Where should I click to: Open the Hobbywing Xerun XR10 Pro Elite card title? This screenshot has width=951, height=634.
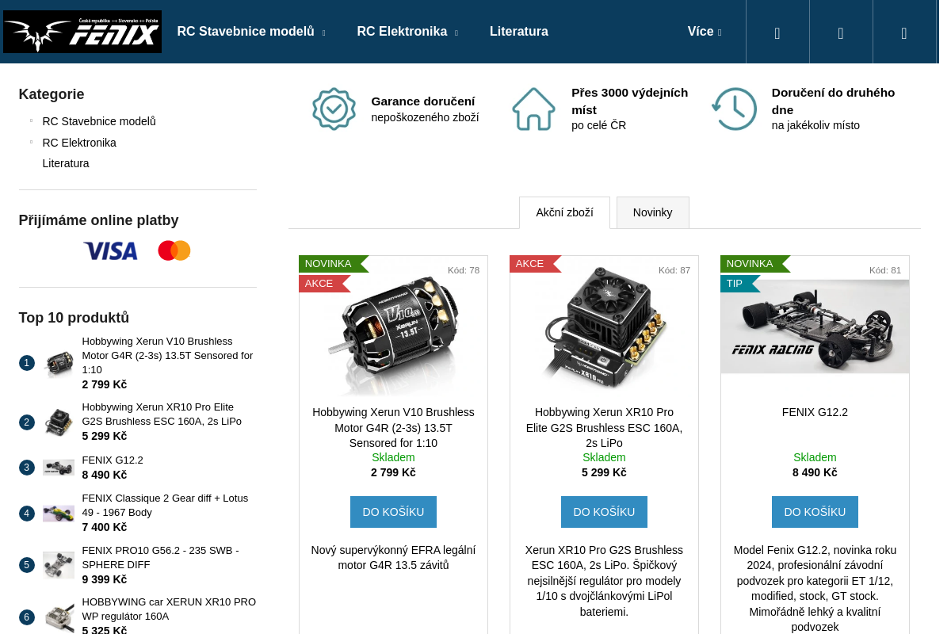[604, 428]
